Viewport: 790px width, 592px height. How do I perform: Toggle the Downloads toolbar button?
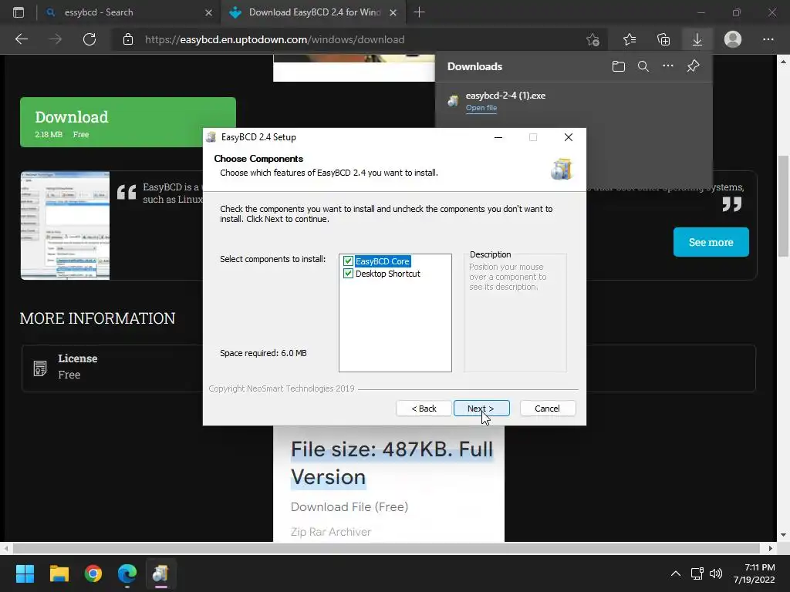(x=697, y=39)
